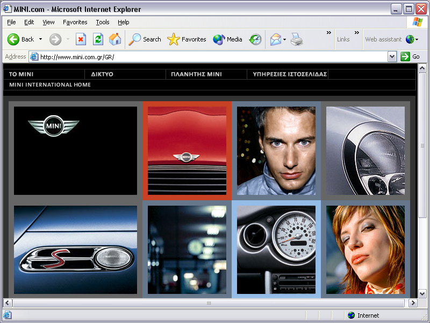
Task: Open the History icon
Action: click(x=255, y=39)
